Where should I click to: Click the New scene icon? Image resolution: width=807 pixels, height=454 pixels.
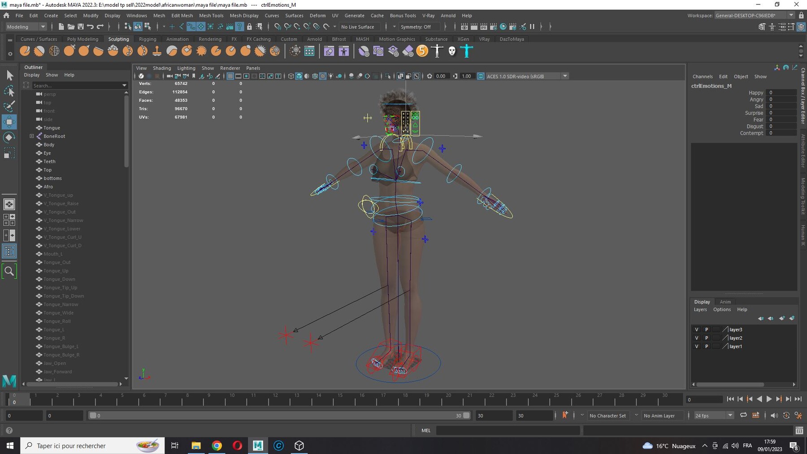(x=61, y=27)
